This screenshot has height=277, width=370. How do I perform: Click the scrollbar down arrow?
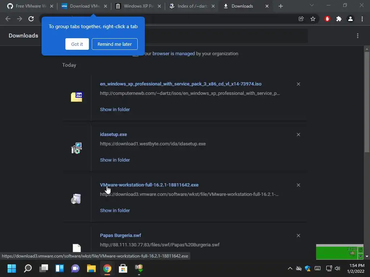(x=367, y=256)
